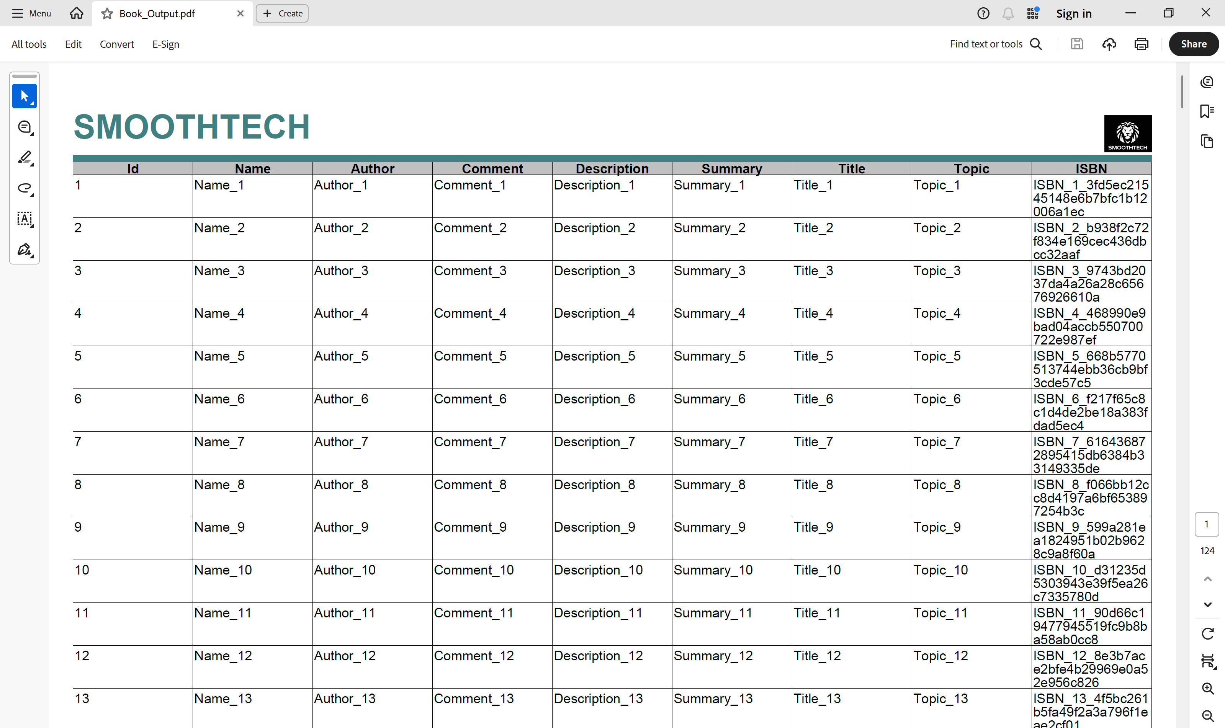Switch to the Convert tab
1225x728 pixels.
pos(117,44)
